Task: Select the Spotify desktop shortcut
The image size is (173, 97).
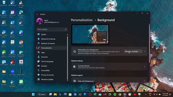Action: 21,82
